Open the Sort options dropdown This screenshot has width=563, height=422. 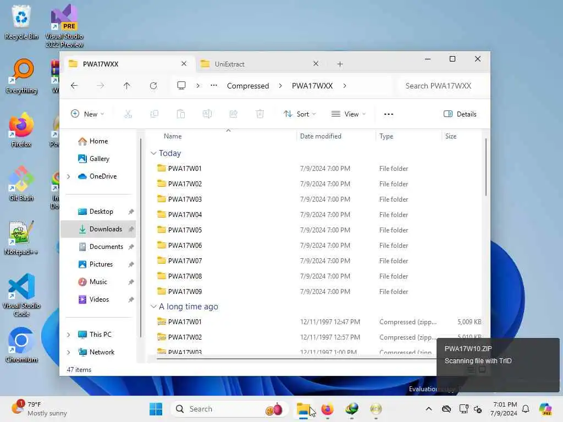pos(300,114)
